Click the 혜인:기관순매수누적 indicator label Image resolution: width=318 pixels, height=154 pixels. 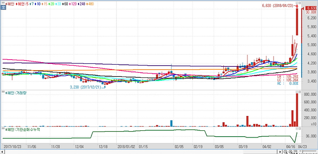(23, 130)
